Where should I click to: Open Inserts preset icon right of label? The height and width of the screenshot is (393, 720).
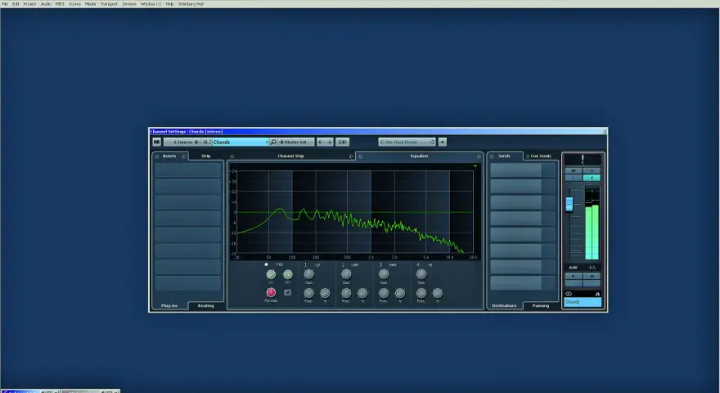(x=184, y=156)
